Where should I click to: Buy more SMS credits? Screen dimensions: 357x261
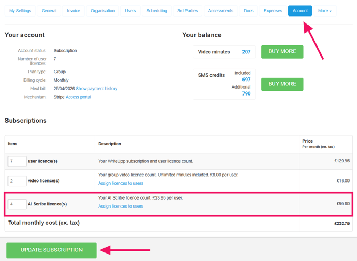[x=282, y=84]
